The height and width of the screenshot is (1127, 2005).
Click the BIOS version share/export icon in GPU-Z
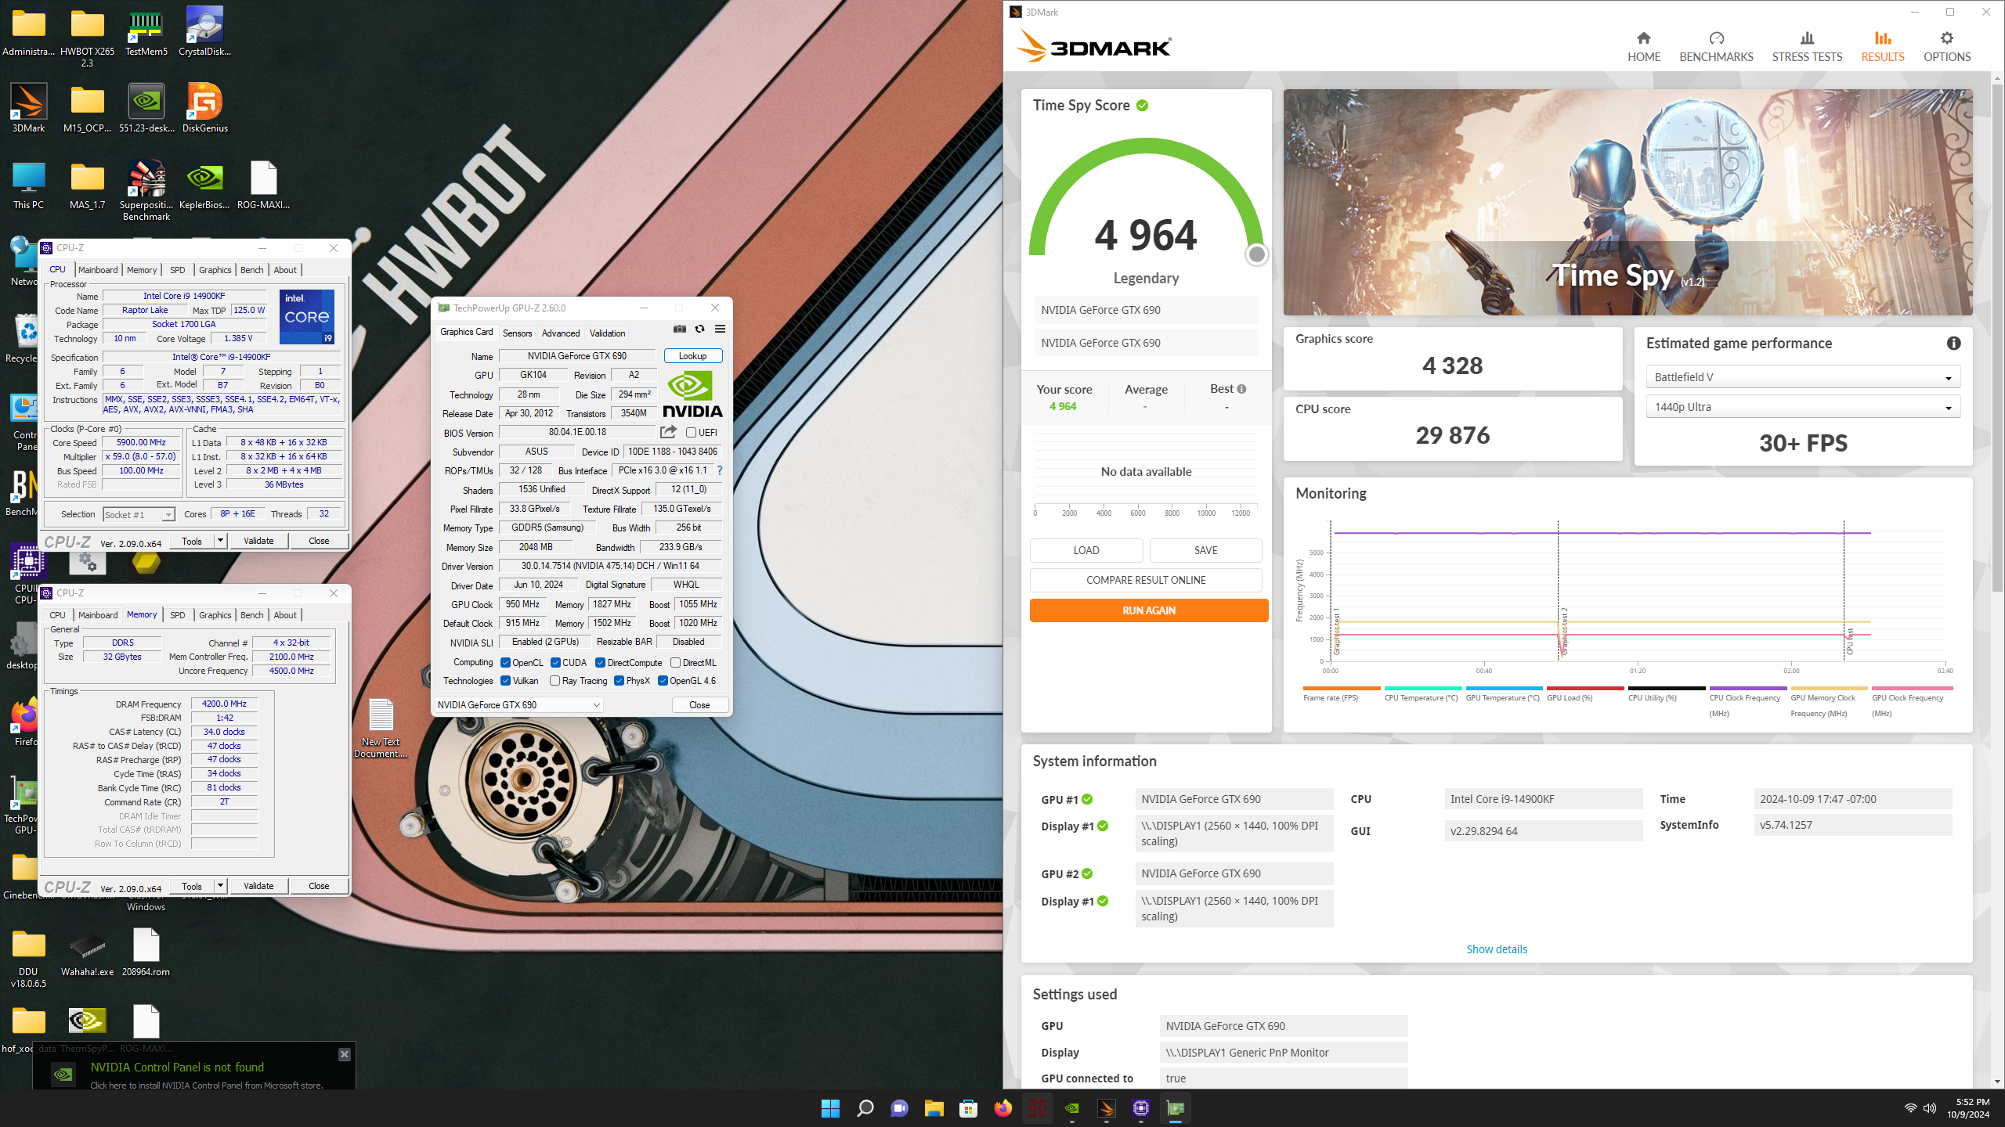(x=668, y=432)
